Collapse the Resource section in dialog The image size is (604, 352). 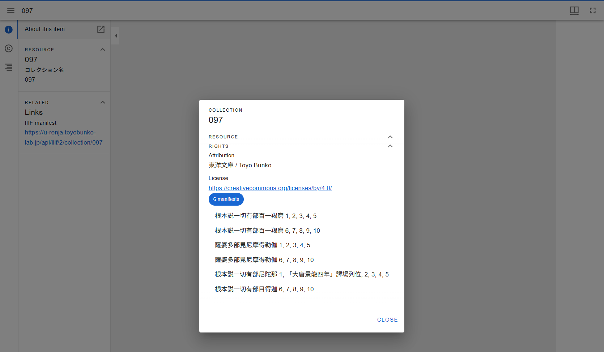[390, 137]
